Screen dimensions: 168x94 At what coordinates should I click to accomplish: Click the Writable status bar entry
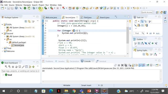click(67, 85)
